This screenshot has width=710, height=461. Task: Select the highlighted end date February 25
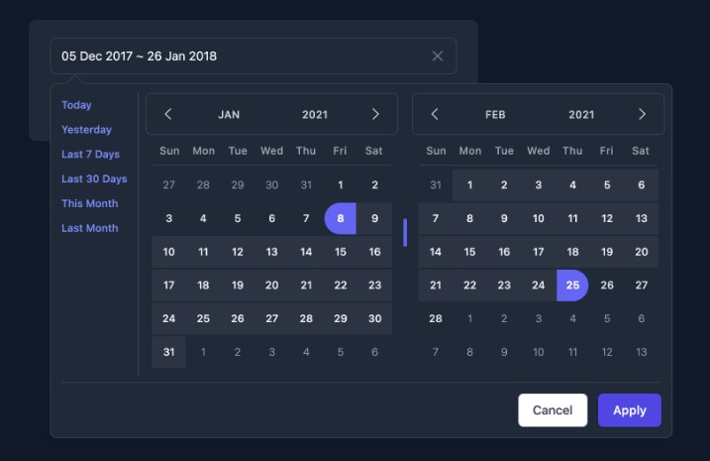(x=572, y=286)
